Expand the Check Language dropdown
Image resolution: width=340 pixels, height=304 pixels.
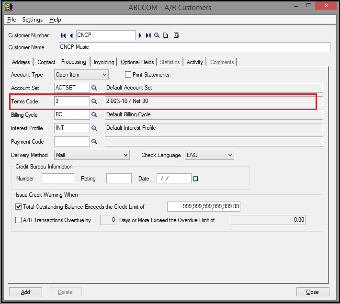pos(230,155)
